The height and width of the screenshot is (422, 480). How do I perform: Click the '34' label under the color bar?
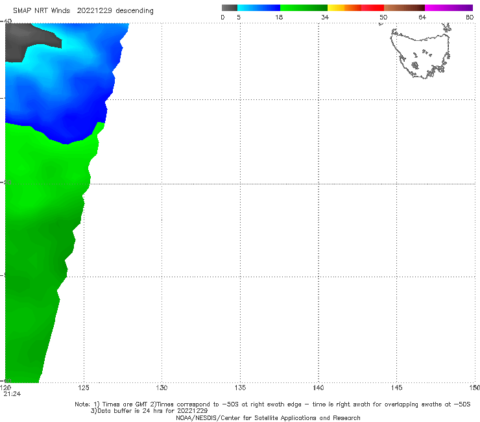[x=325, y=18]
